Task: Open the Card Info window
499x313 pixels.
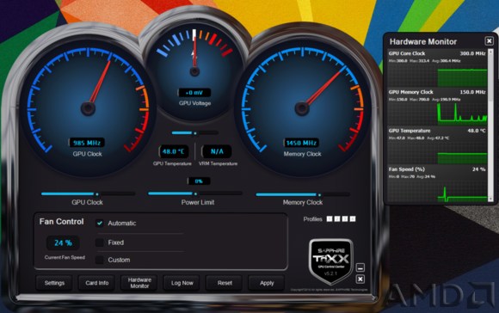Action: tap(97, 283)
